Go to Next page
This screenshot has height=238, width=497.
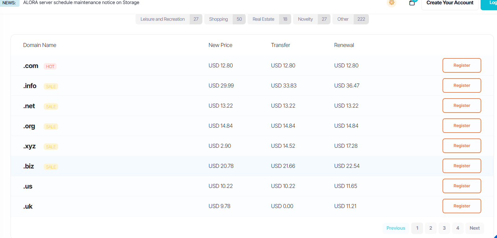click(x=475, y=228)
